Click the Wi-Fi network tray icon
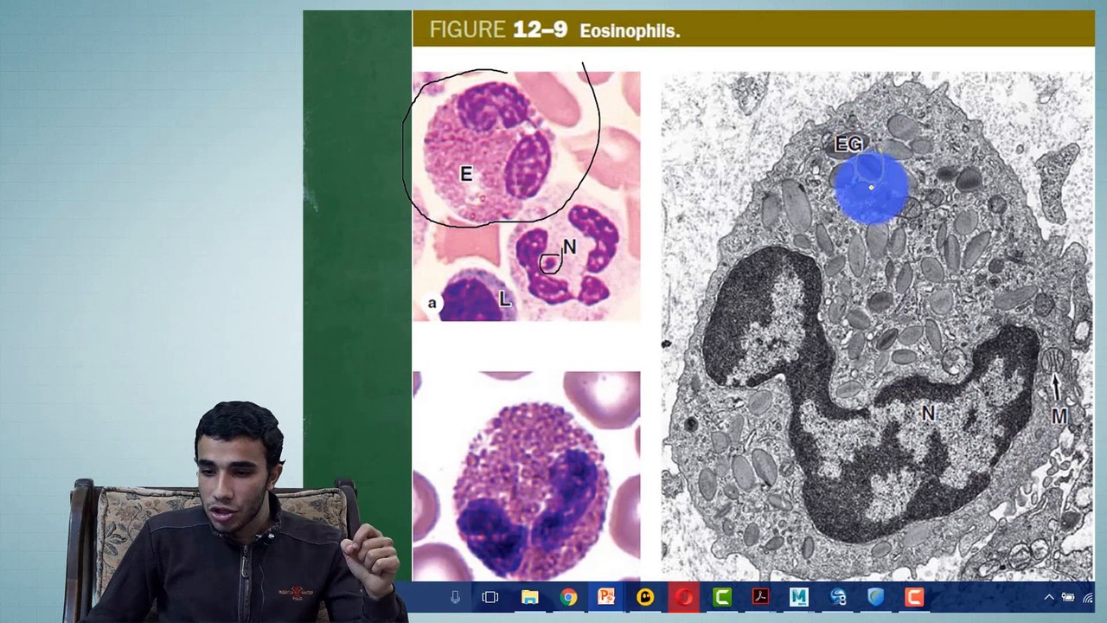 coord(1089,597)
